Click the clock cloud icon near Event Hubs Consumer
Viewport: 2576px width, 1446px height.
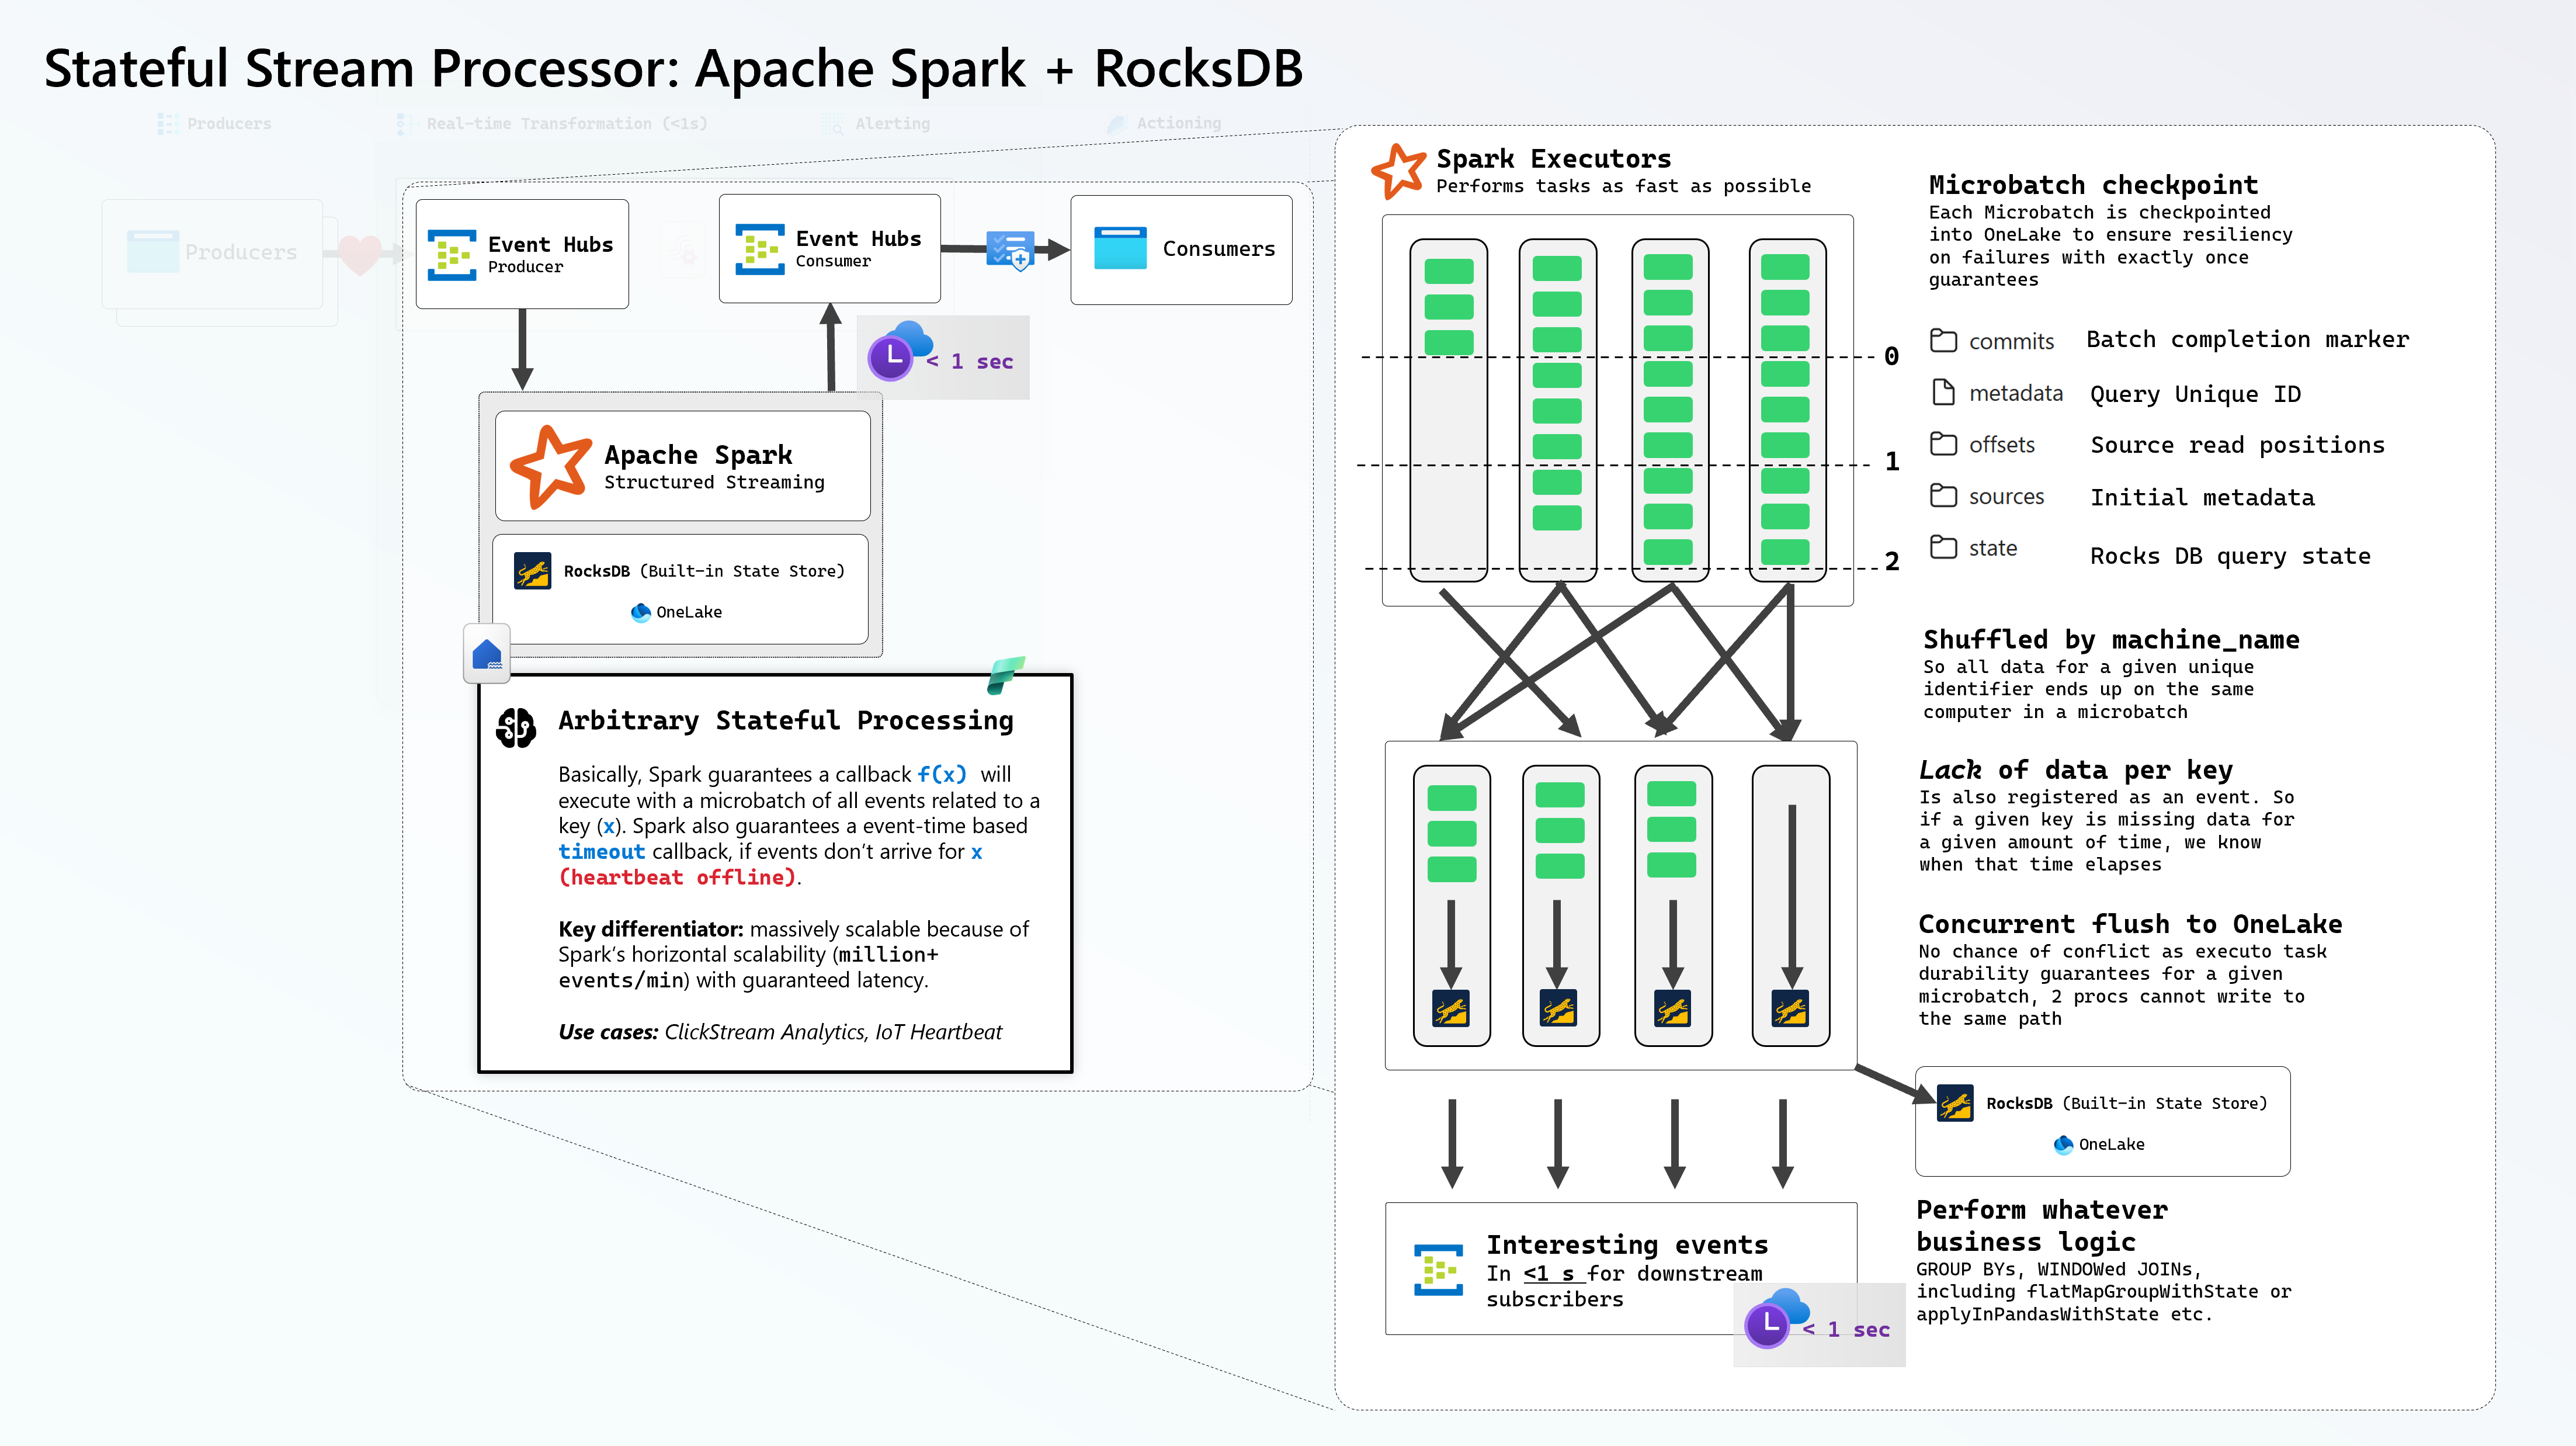[x=899, y=350]
